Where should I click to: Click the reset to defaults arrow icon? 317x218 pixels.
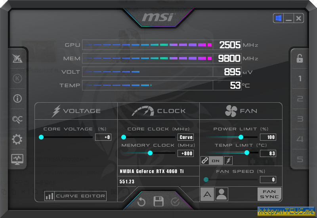141,202
